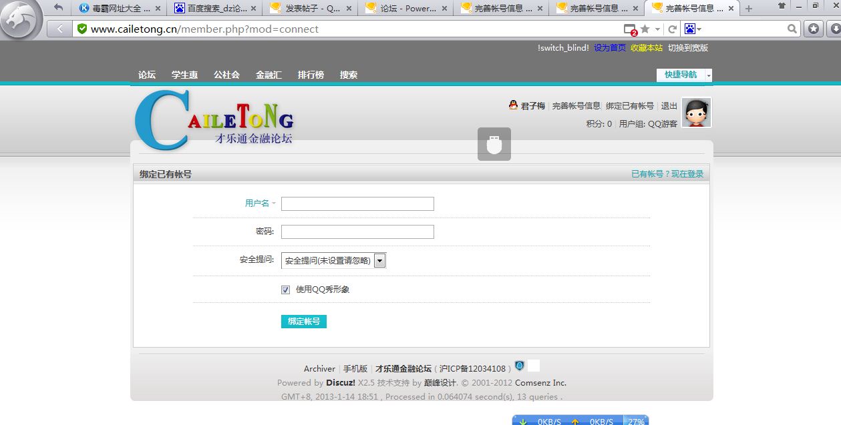This screenshot has width=841, height=425.
Task: Click the CaileTong 才乐通金融论坛 logo
Action: click(214, 120)
